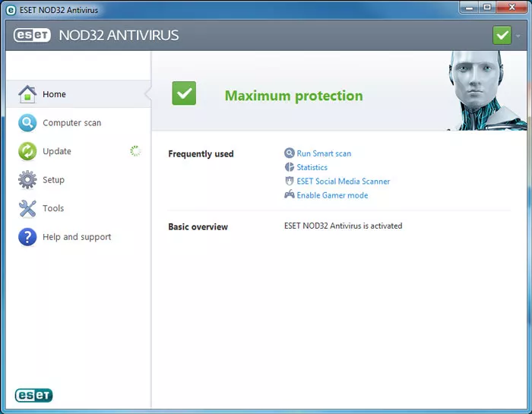Click the green protection status checkmark in header

tap(502, 35)
